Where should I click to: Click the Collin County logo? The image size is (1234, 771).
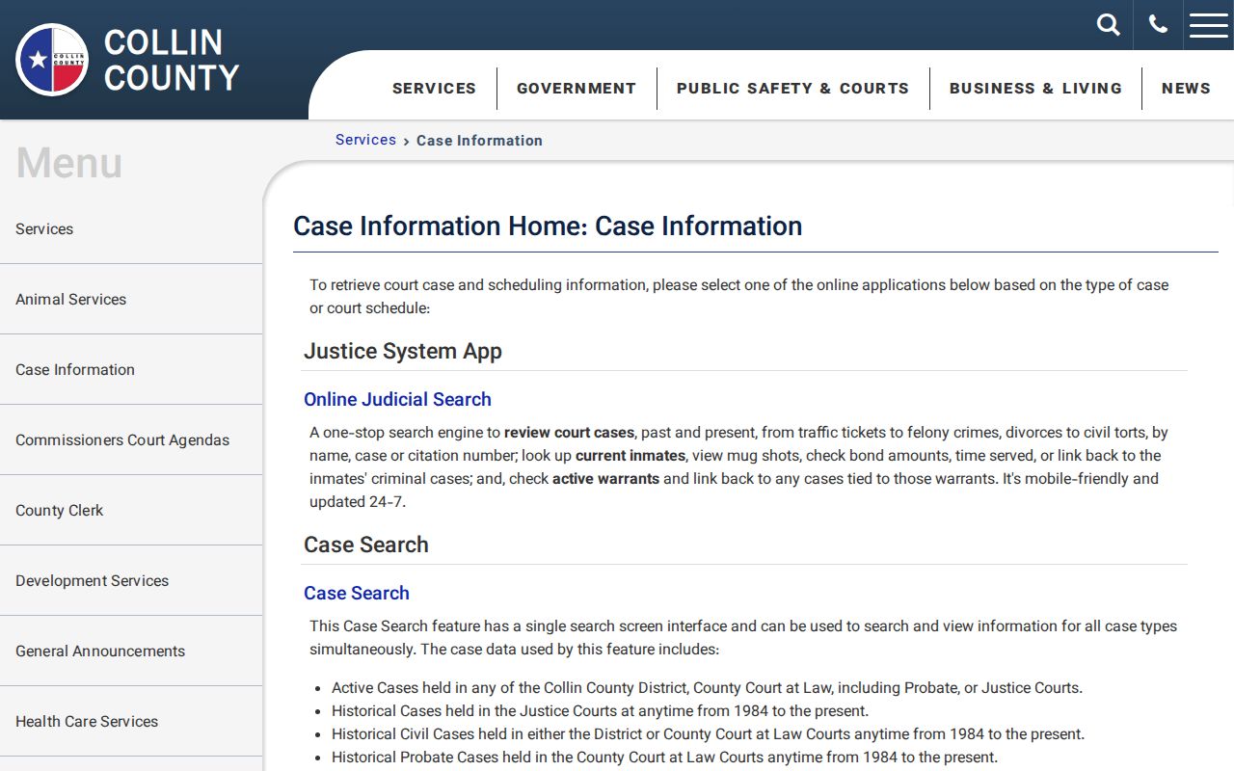(x=127, y=60)
